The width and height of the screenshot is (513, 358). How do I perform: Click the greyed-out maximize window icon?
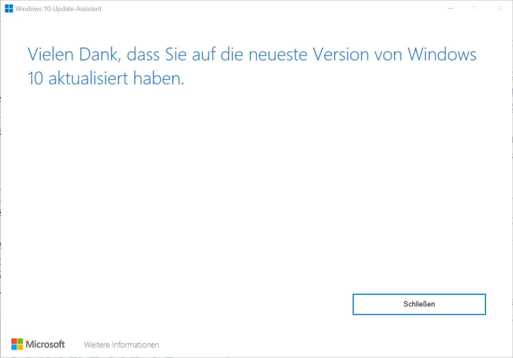(475, 9)
